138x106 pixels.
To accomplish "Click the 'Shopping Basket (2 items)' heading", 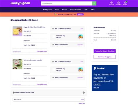I will coord(24,20).
